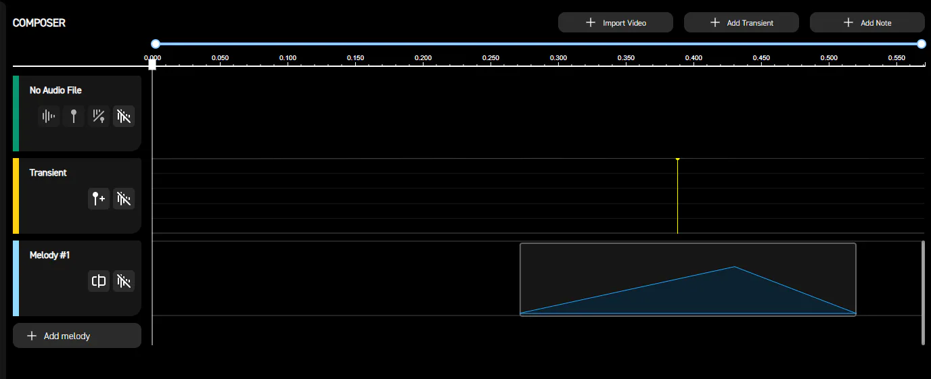Click the 0.050 mark on timeline ruler
The height and width of the screenshot is (379, 931).
click(x=220, y=58)
